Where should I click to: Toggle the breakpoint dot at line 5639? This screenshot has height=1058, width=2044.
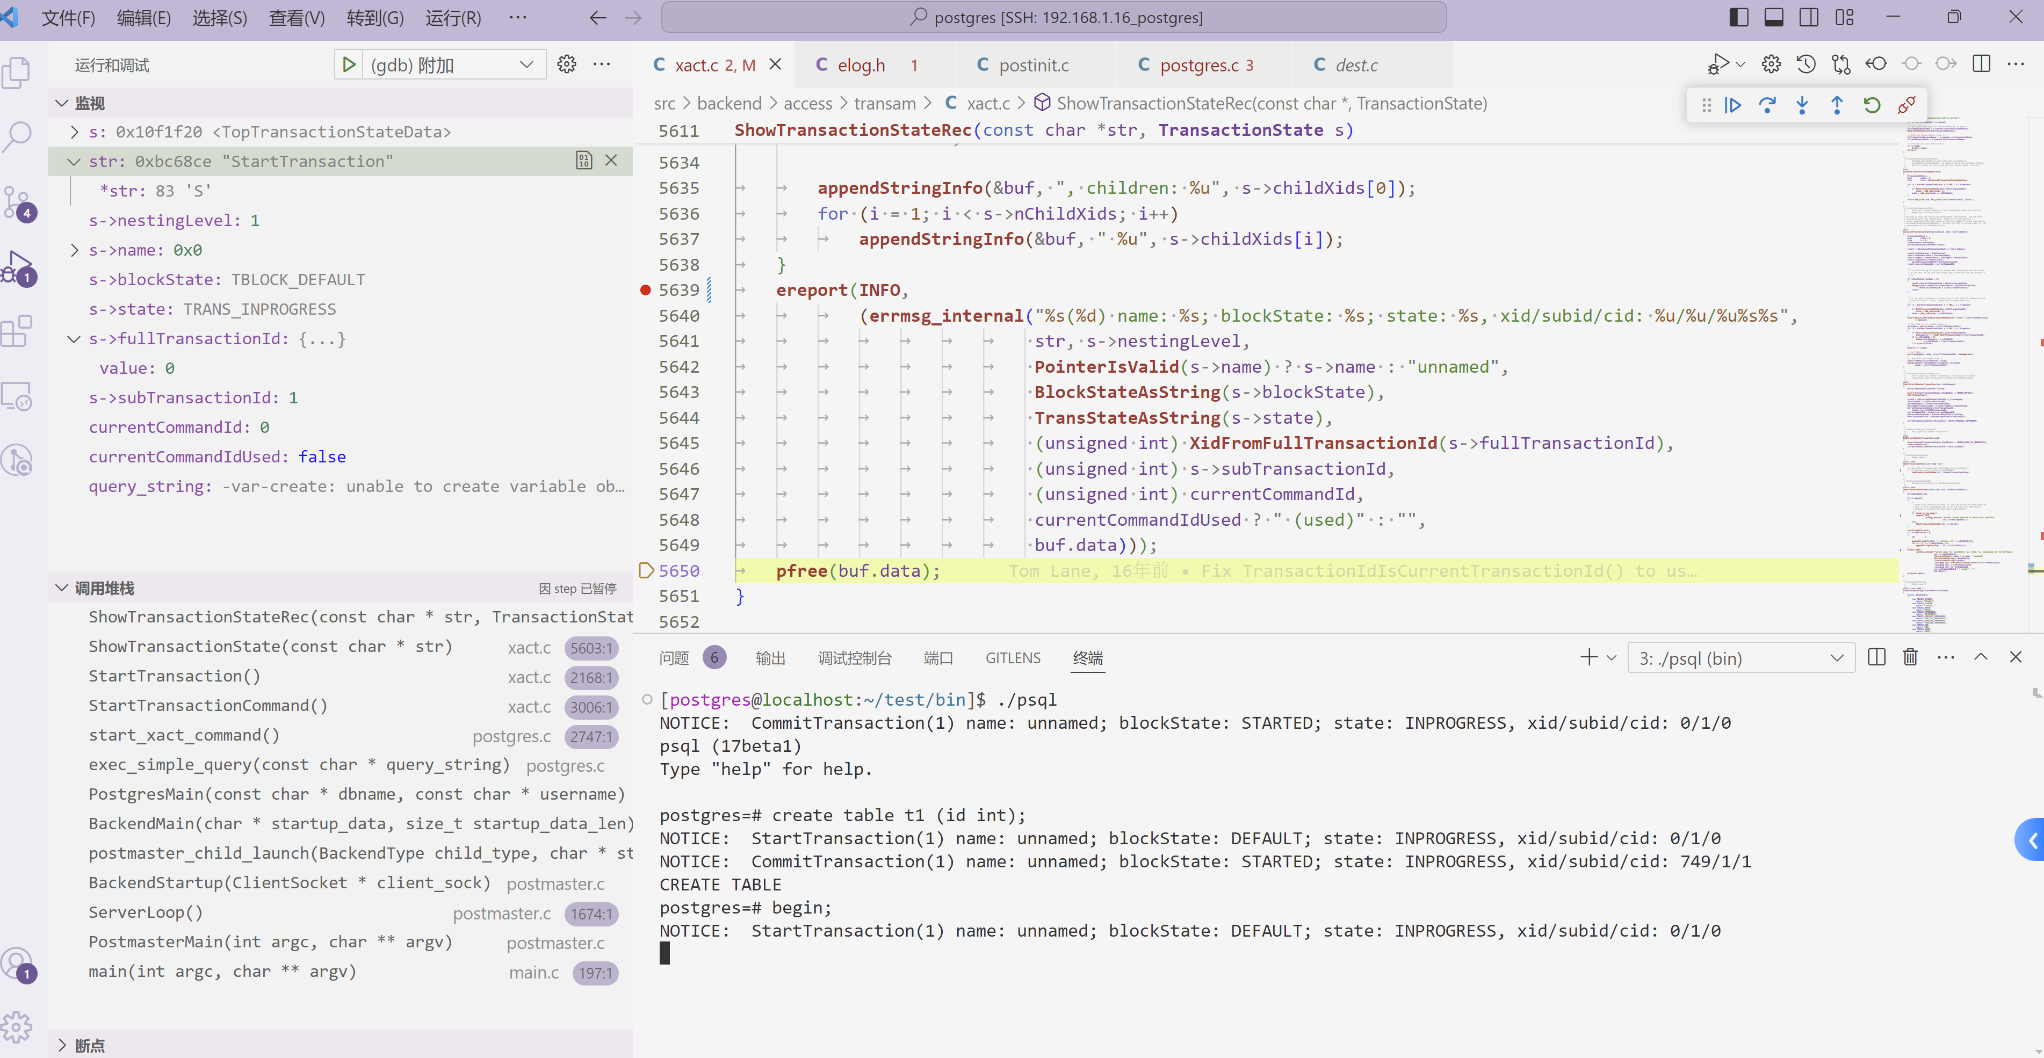(646, 290)
